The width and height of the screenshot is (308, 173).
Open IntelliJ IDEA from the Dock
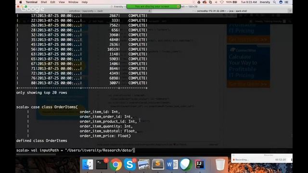(200, 164)
